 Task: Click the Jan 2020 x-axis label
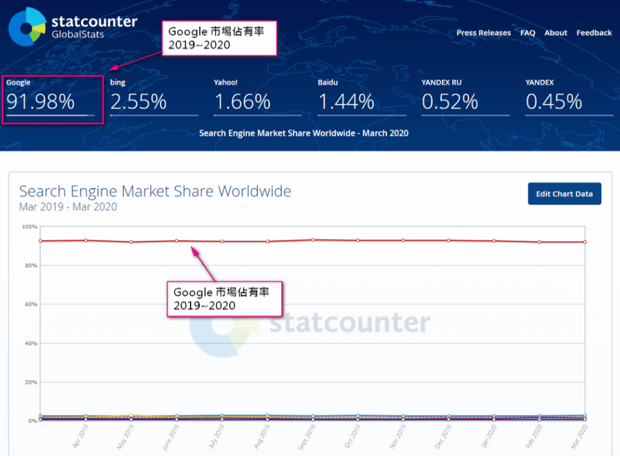click(489, 436)
